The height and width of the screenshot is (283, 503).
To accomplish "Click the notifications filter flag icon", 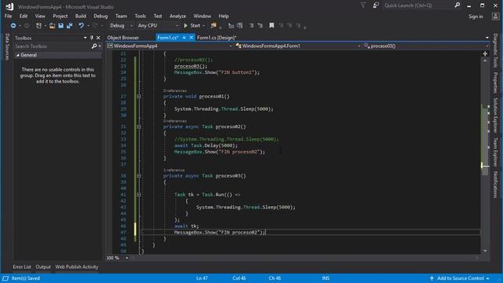I will pos(363,6).
